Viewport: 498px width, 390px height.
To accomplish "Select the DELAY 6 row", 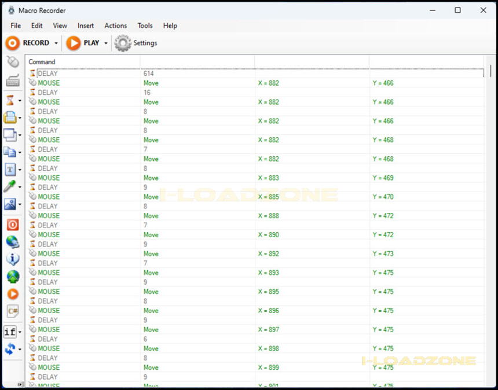I will tap(255, 339).
